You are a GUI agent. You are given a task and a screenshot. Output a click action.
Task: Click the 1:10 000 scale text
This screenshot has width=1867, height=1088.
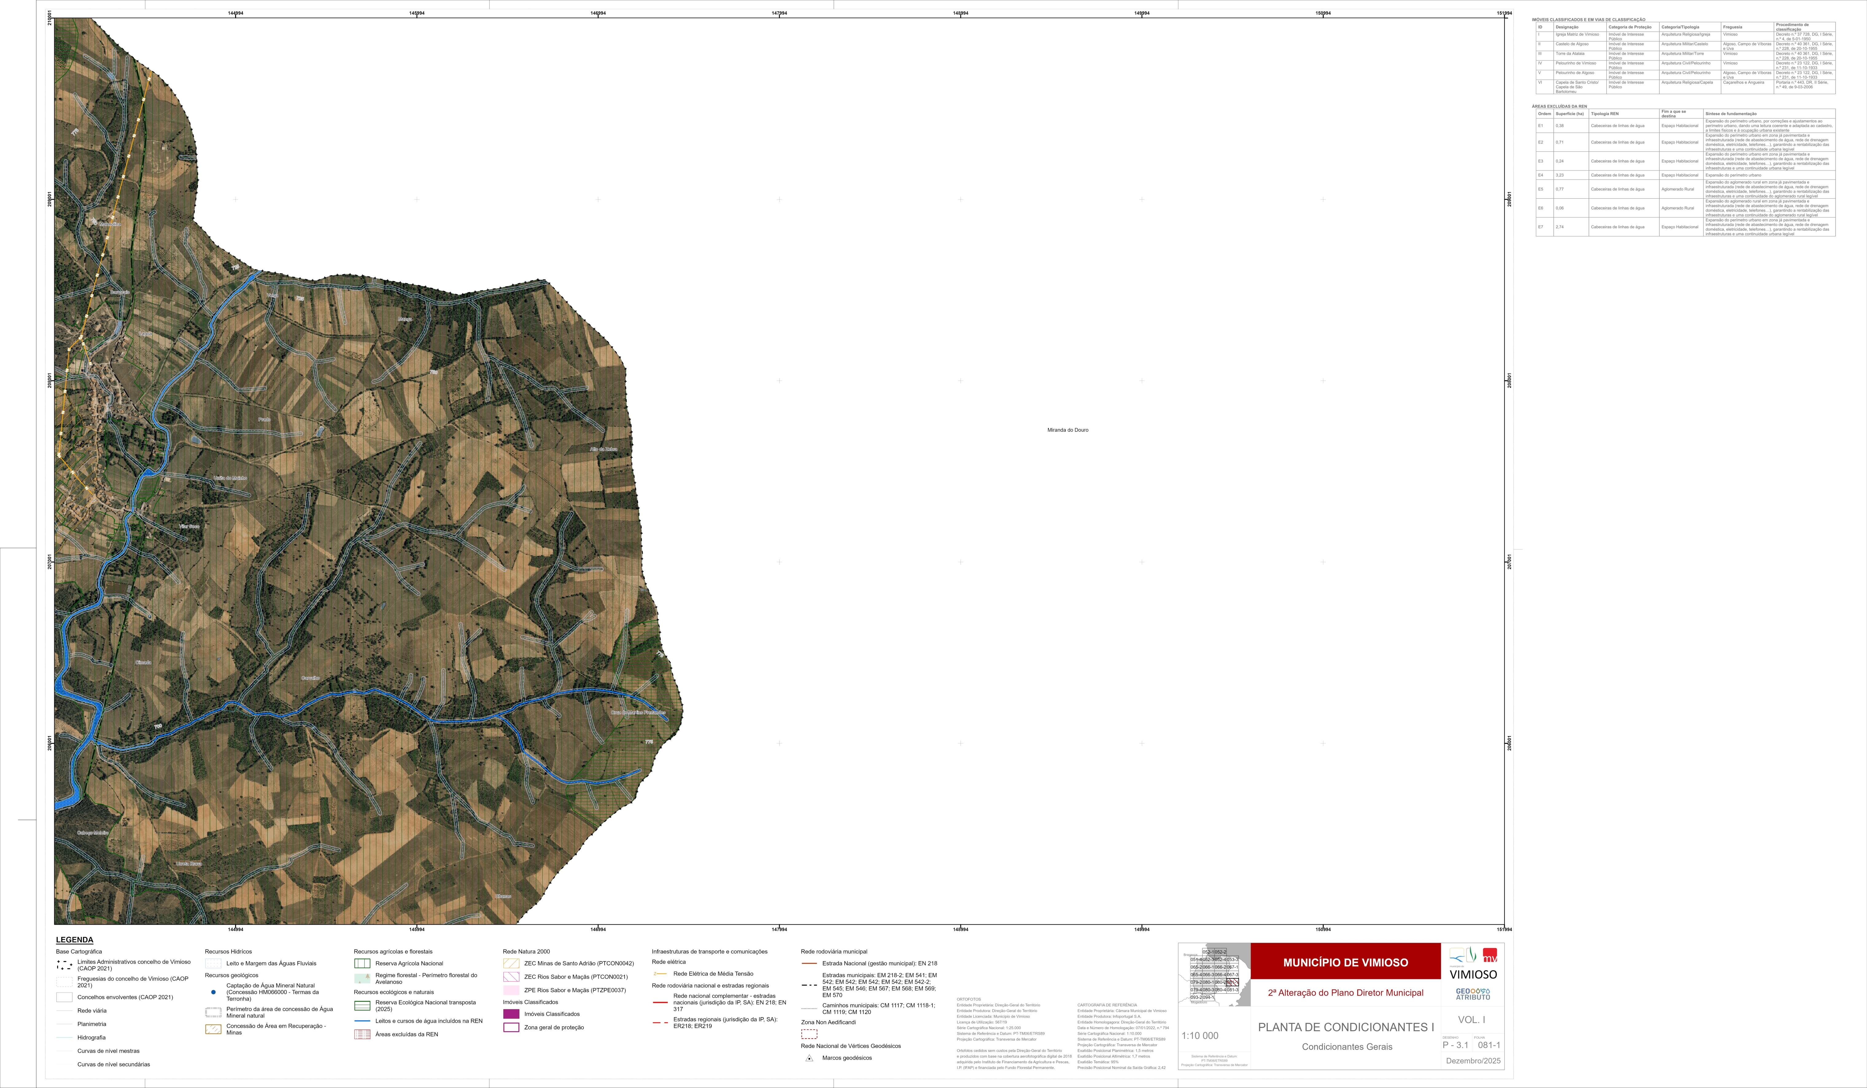pyautogui.click(x=1200, y=1036)
